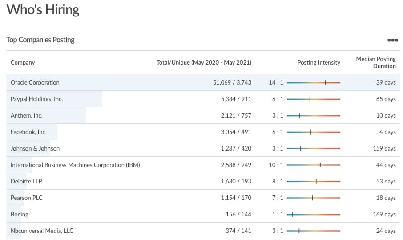Click Boeing's posting intensity gradient bar
Viewport: 403px width, 240px height.
coord(314,214)
